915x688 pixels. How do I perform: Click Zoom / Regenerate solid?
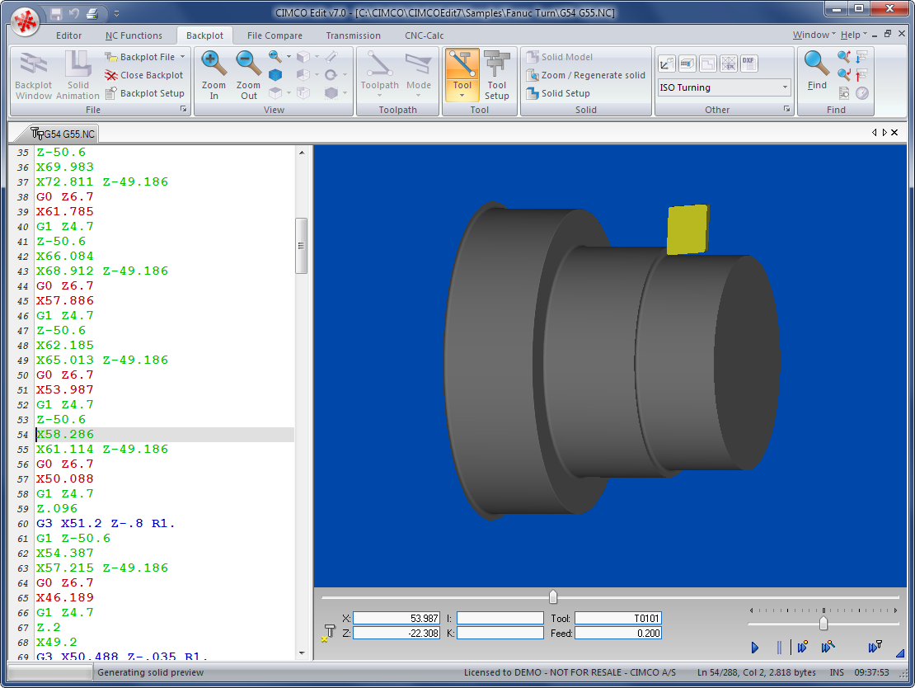point(586,75)
